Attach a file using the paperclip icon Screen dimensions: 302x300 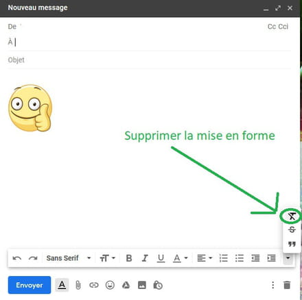[78, 285]
